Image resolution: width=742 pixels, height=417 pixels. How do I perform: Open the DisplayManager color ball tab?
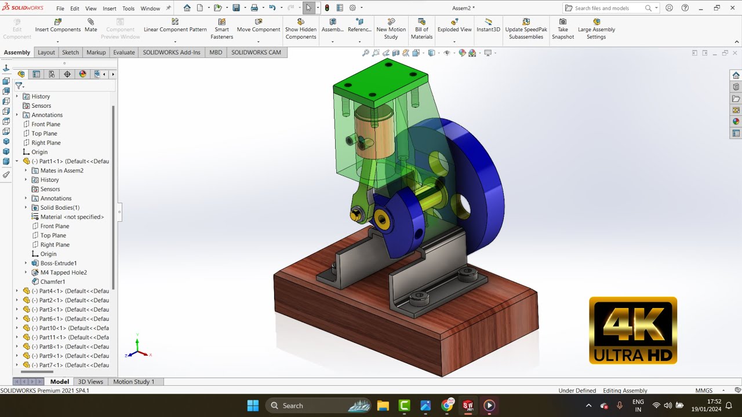pyautogui.click(x=82, y=74)
